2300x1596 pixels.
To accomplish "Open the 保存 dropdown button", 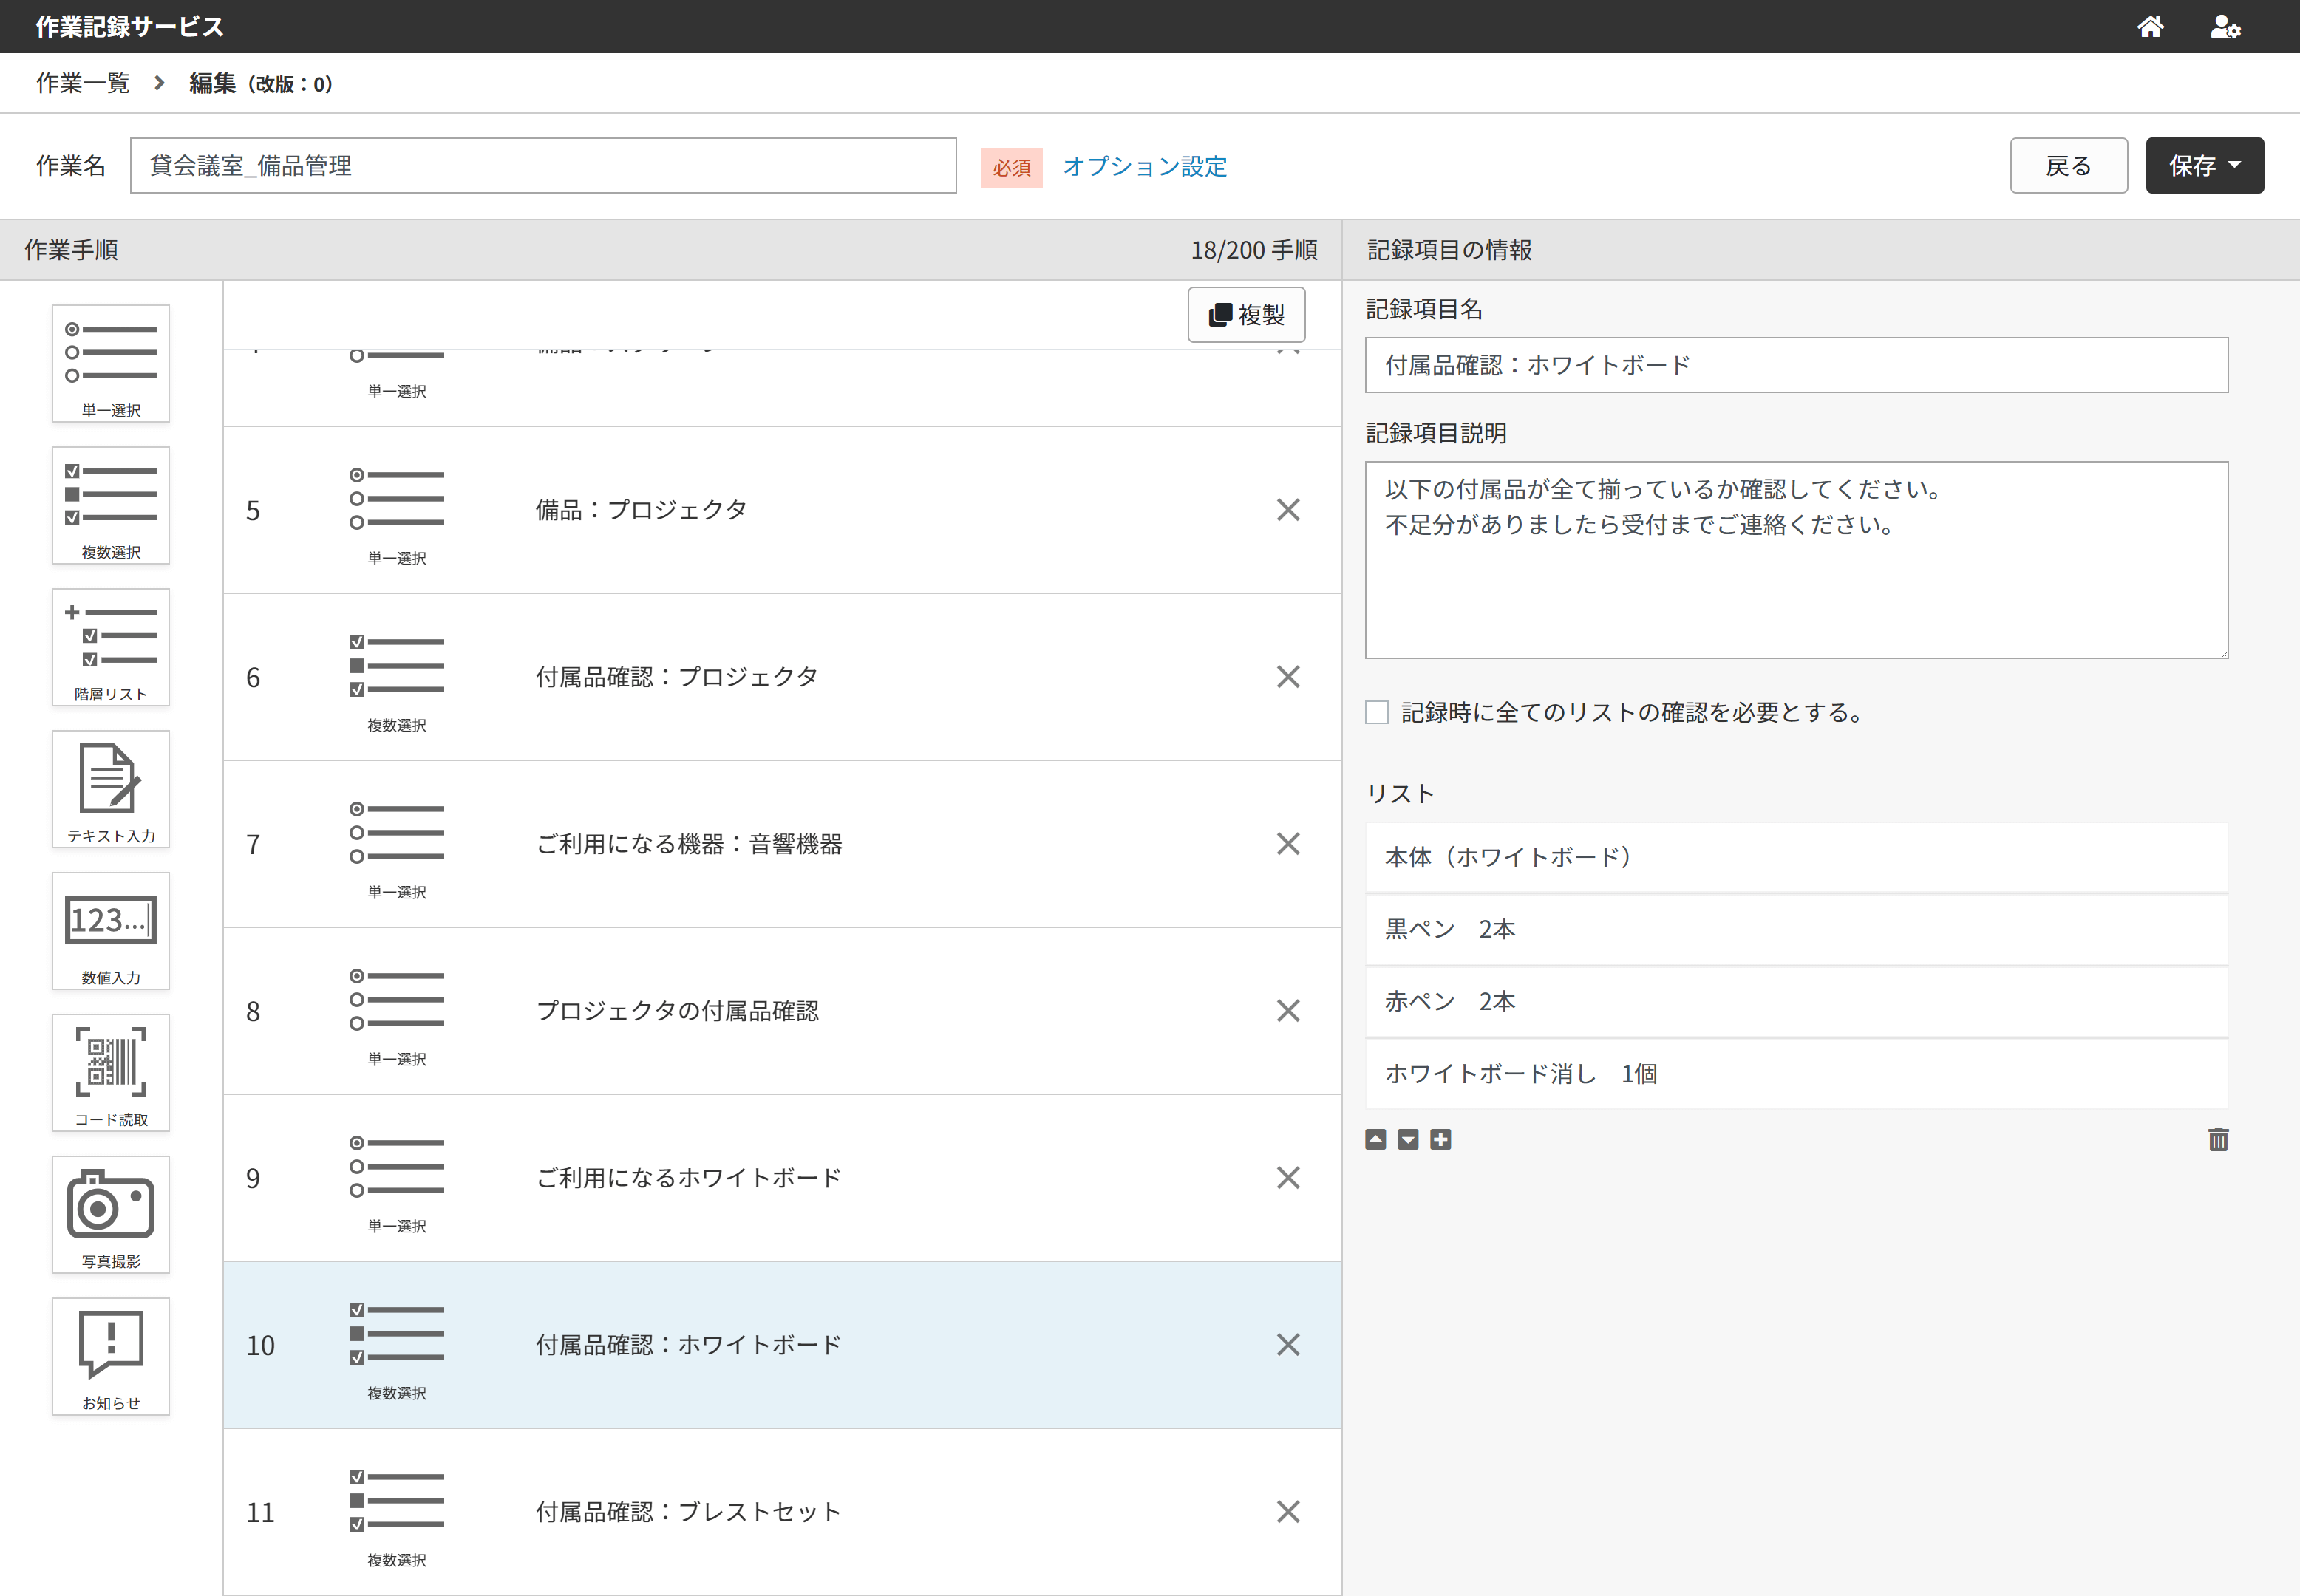I will pos(2204,166).
